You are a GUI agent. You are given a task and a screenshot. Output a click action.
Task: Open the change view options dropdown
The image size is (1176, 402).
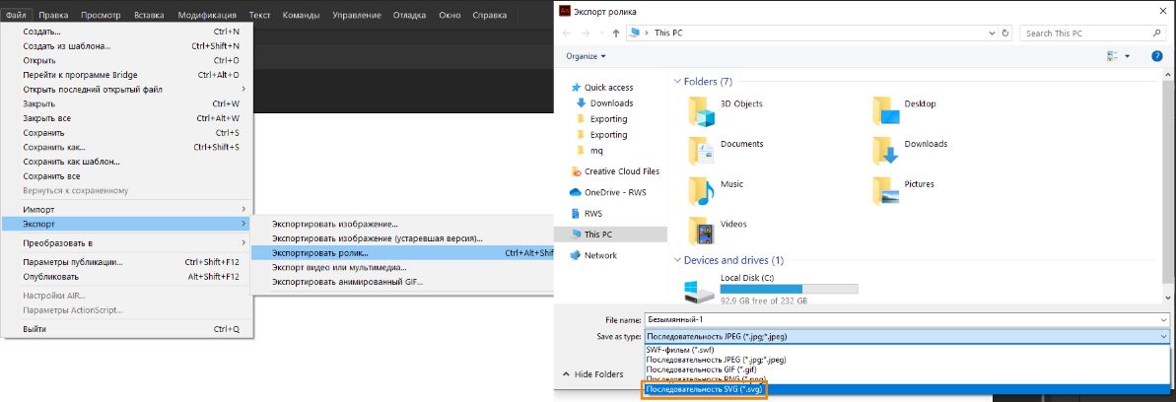coord(1128,56)
